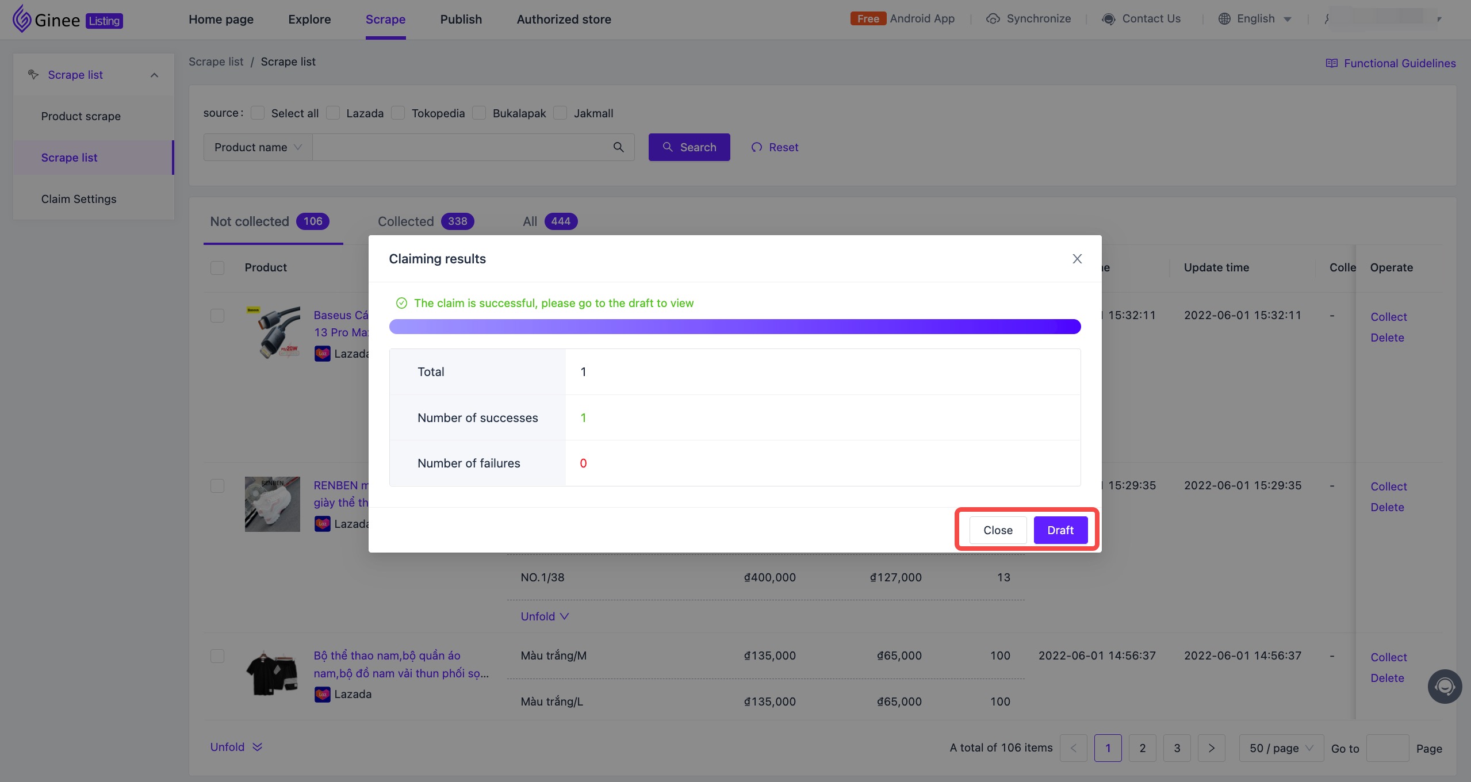Viewport: 1471px width, 782px height.
Task: Click the Close button in dialog
Action: coord(998,530)
